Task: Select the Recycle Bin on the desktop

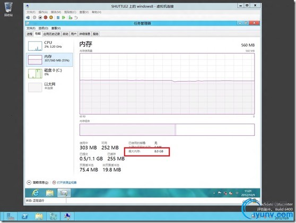Action: tap(8, 9)
